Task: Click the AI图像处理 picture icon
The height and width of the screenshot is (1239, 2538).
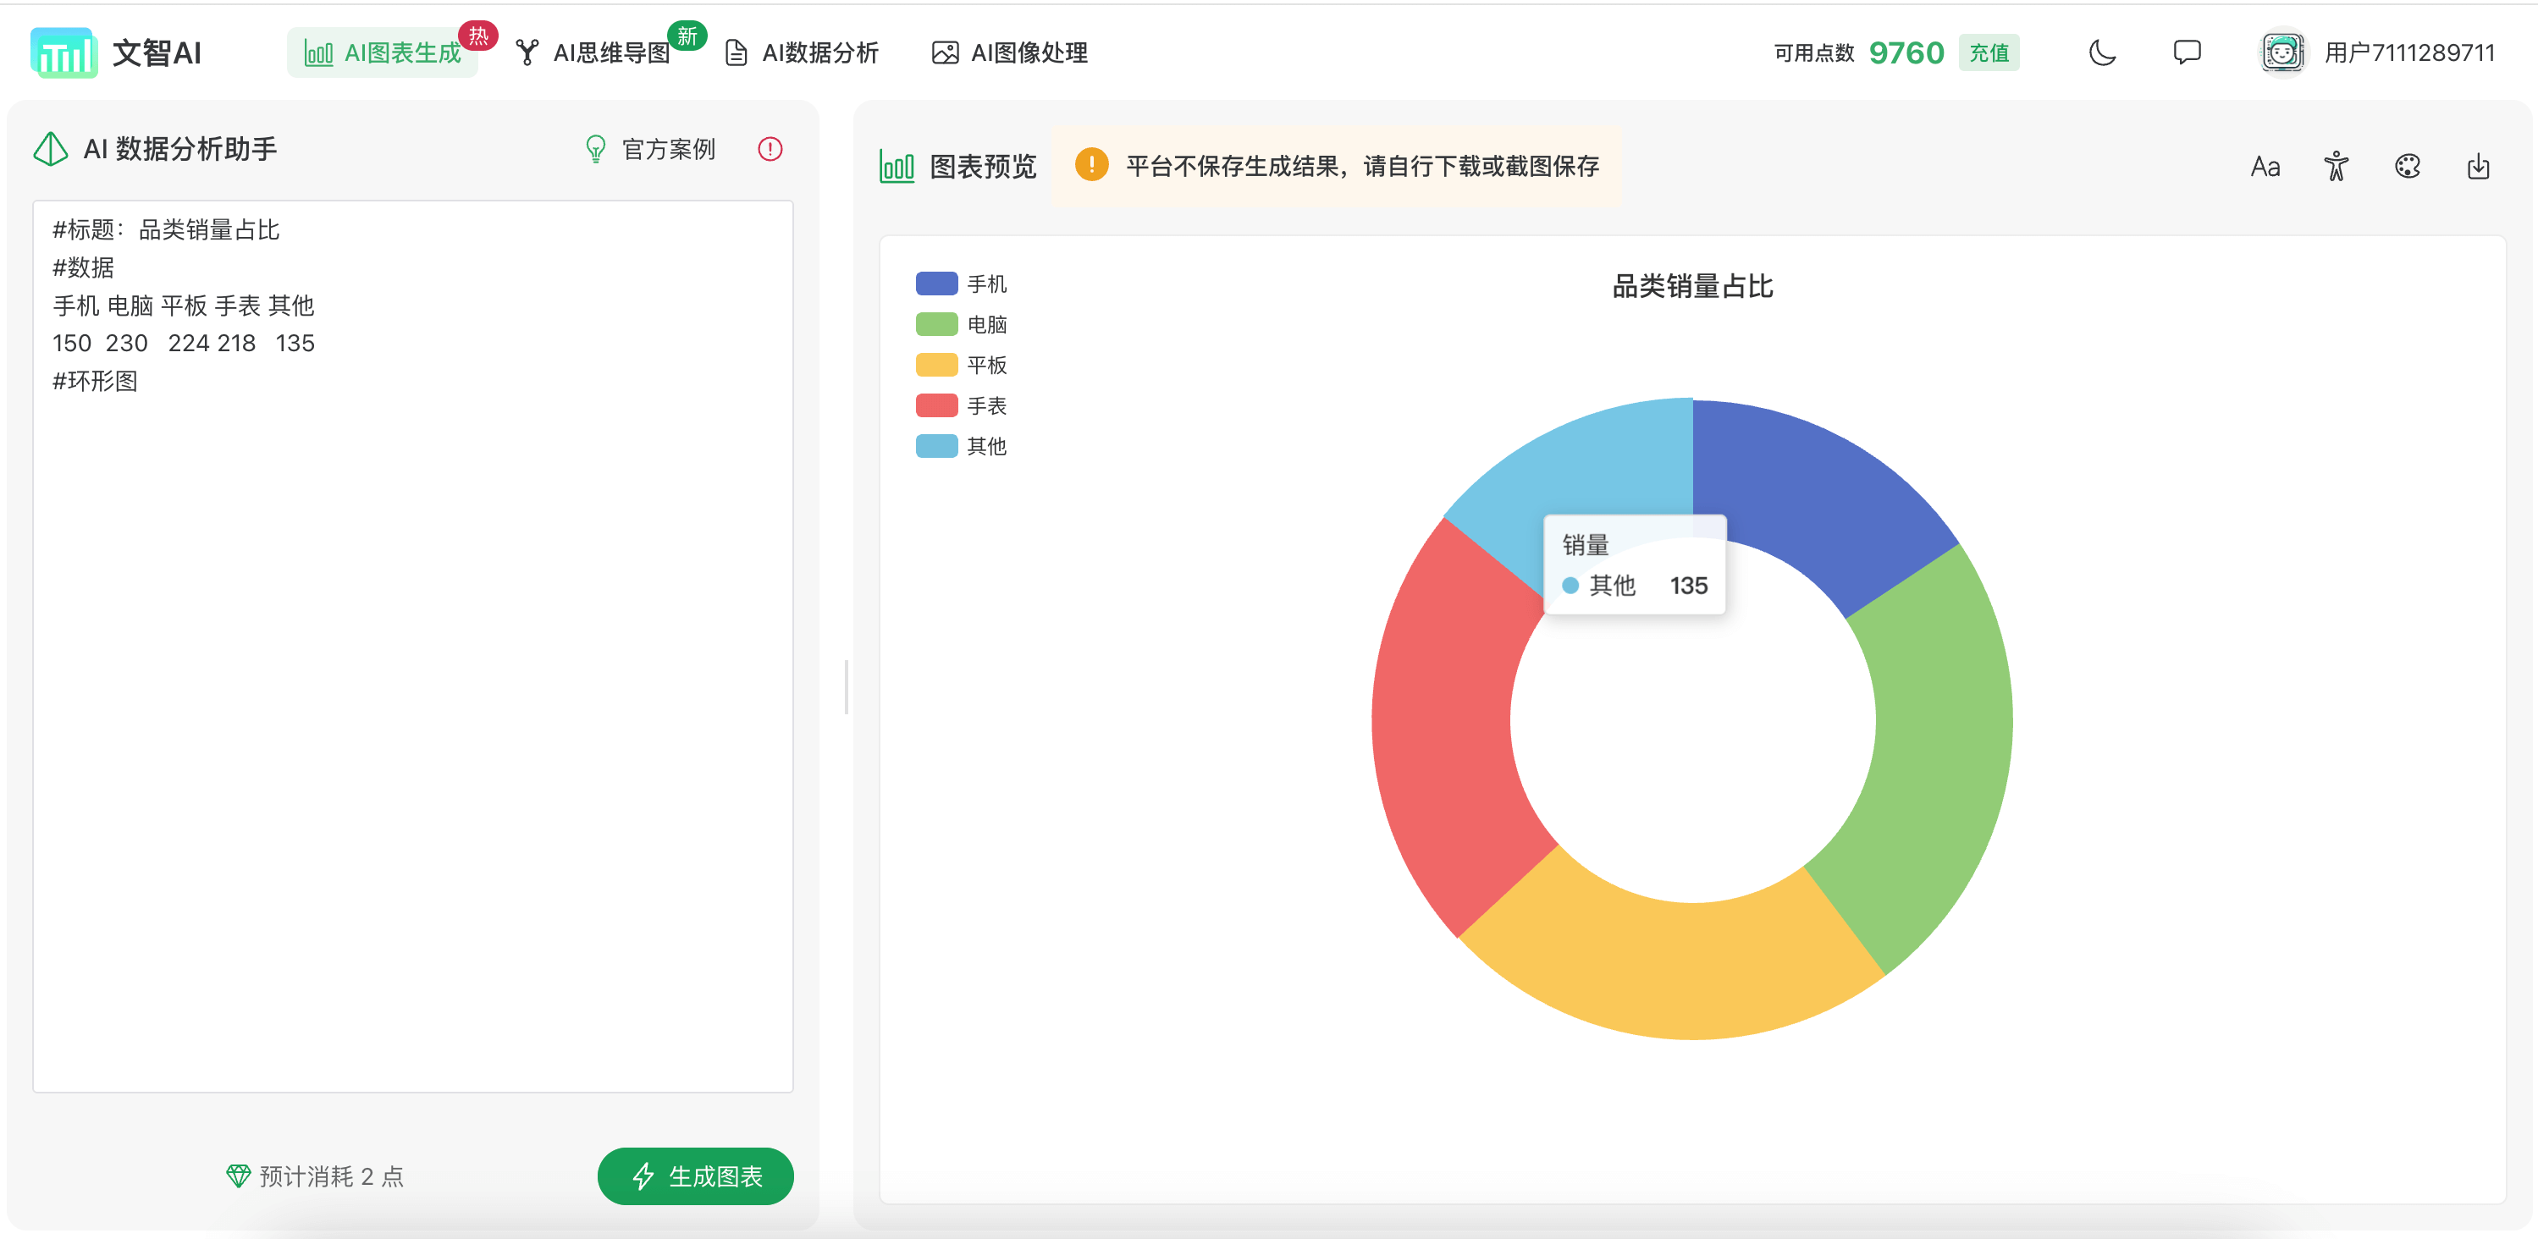Action: tap(945, 52)
